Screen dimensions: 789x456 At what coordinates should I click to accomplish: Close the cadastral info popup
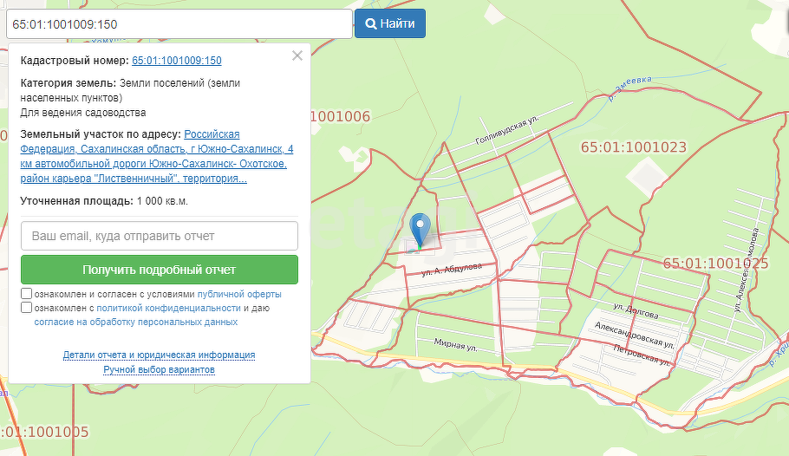coord(297,56)
